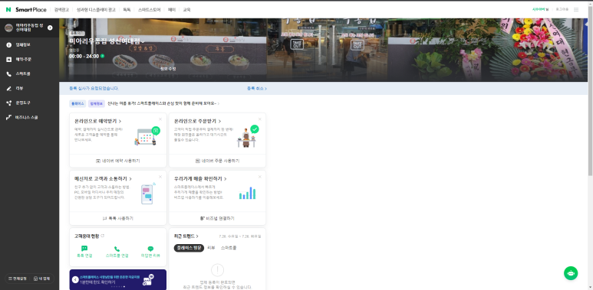Click 비즈넵 연결하기 button
The width and height of the screenshot is (593, 290).
point(217,218)
